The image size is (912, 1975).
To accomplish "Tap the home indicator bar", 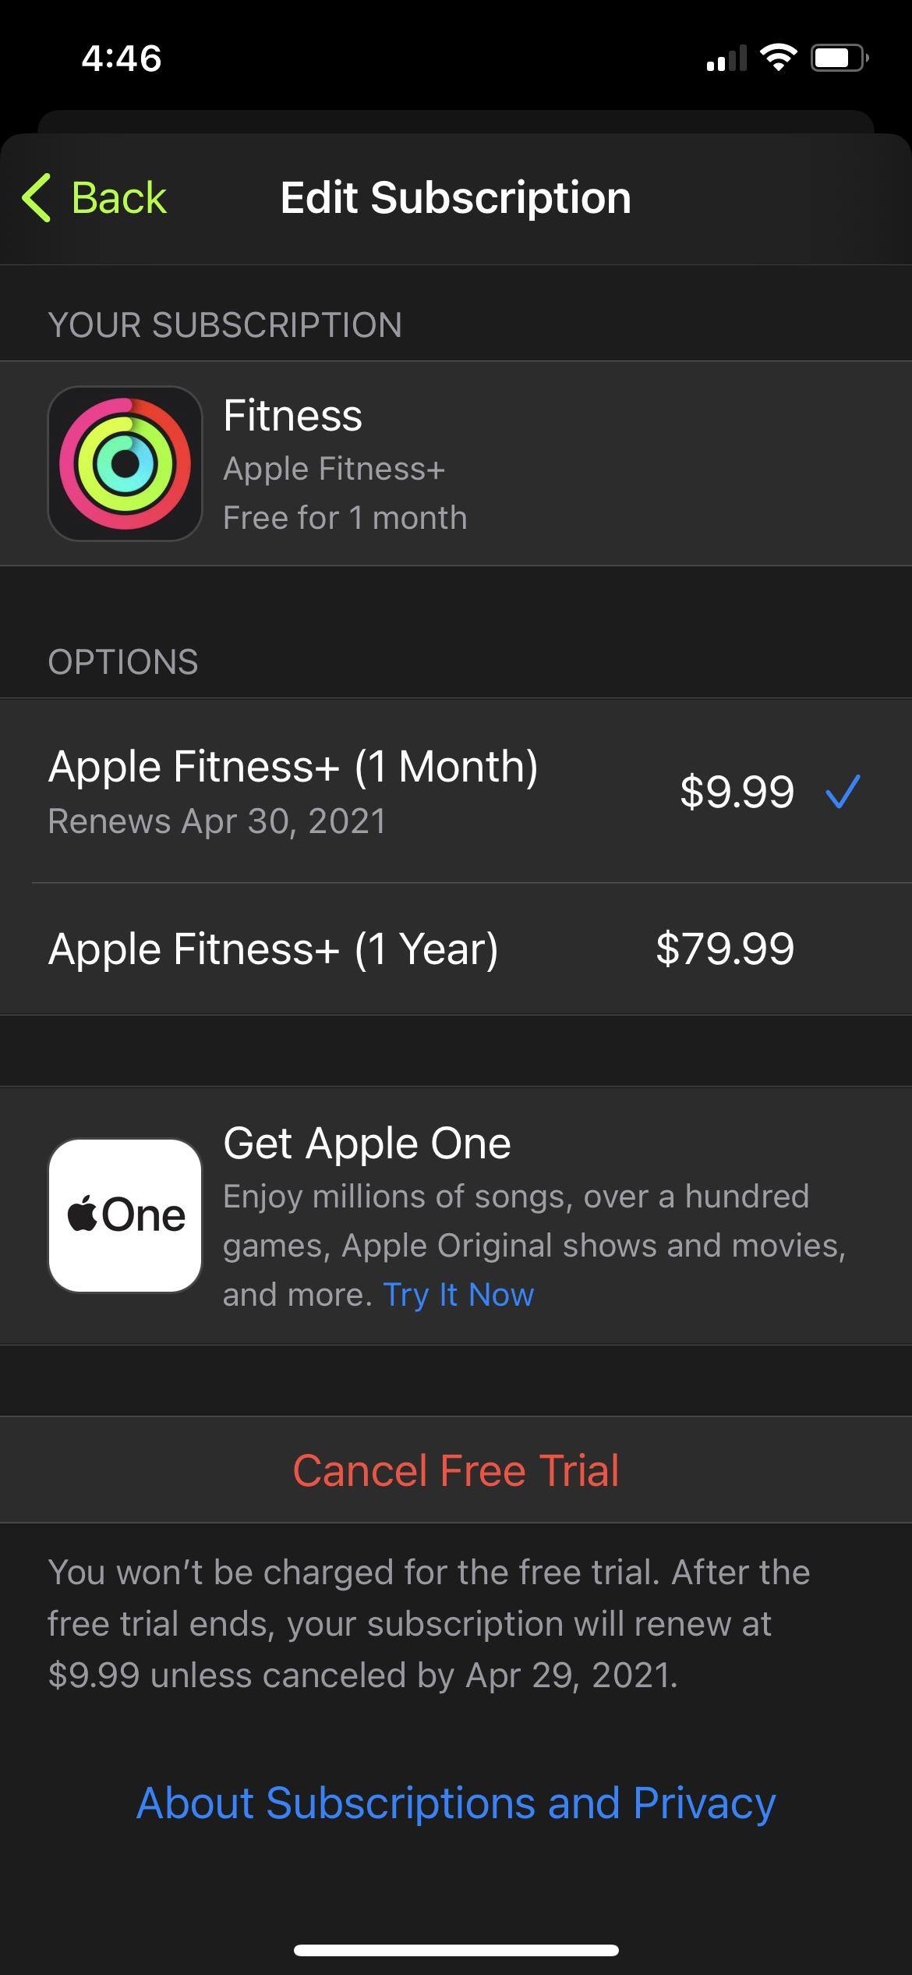I will 456,1950.
